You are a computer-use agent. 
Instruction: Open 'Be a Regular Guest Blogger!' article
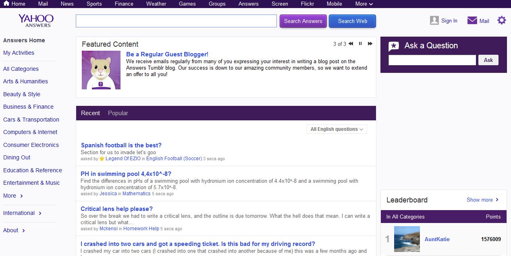pos(167,54)
